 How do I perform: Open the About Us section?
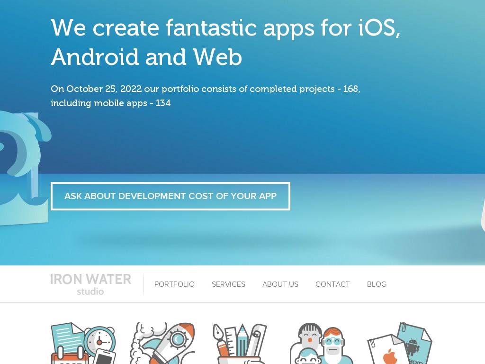pos(280,284)
